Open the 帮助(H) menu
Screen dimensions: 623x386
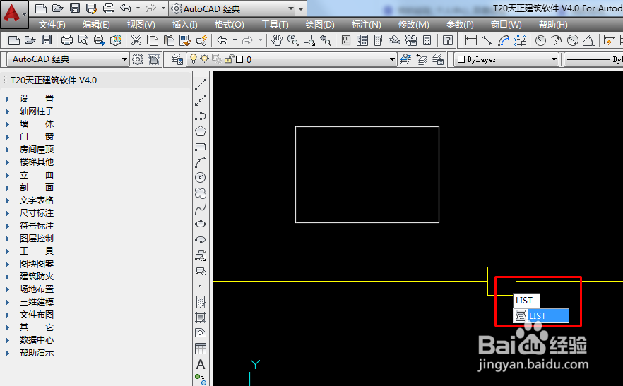tap(553, 25)
